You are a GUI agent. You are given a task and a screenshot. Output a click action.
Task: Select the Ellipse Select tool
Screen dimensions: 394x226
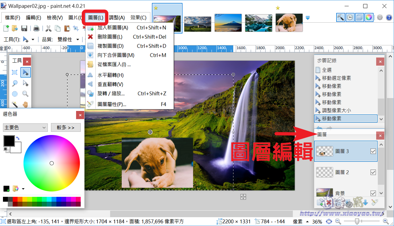point(15,94)
